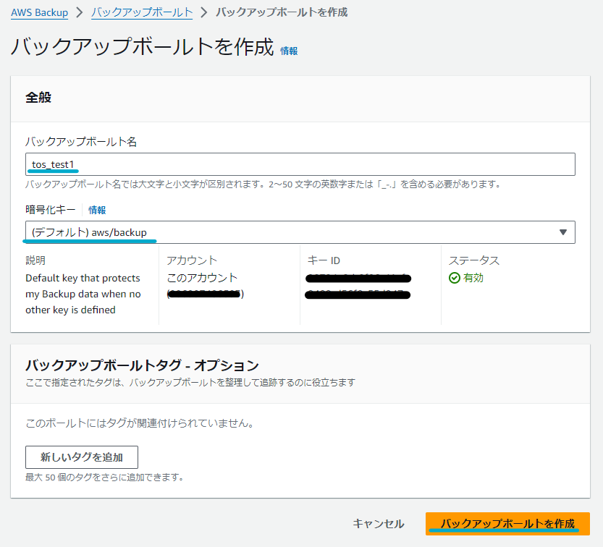The height and width of the screenshot is (547, 603).
Task: Click the current page breadcrumb バックアップボールトを作成
Action: pos(282,13)
